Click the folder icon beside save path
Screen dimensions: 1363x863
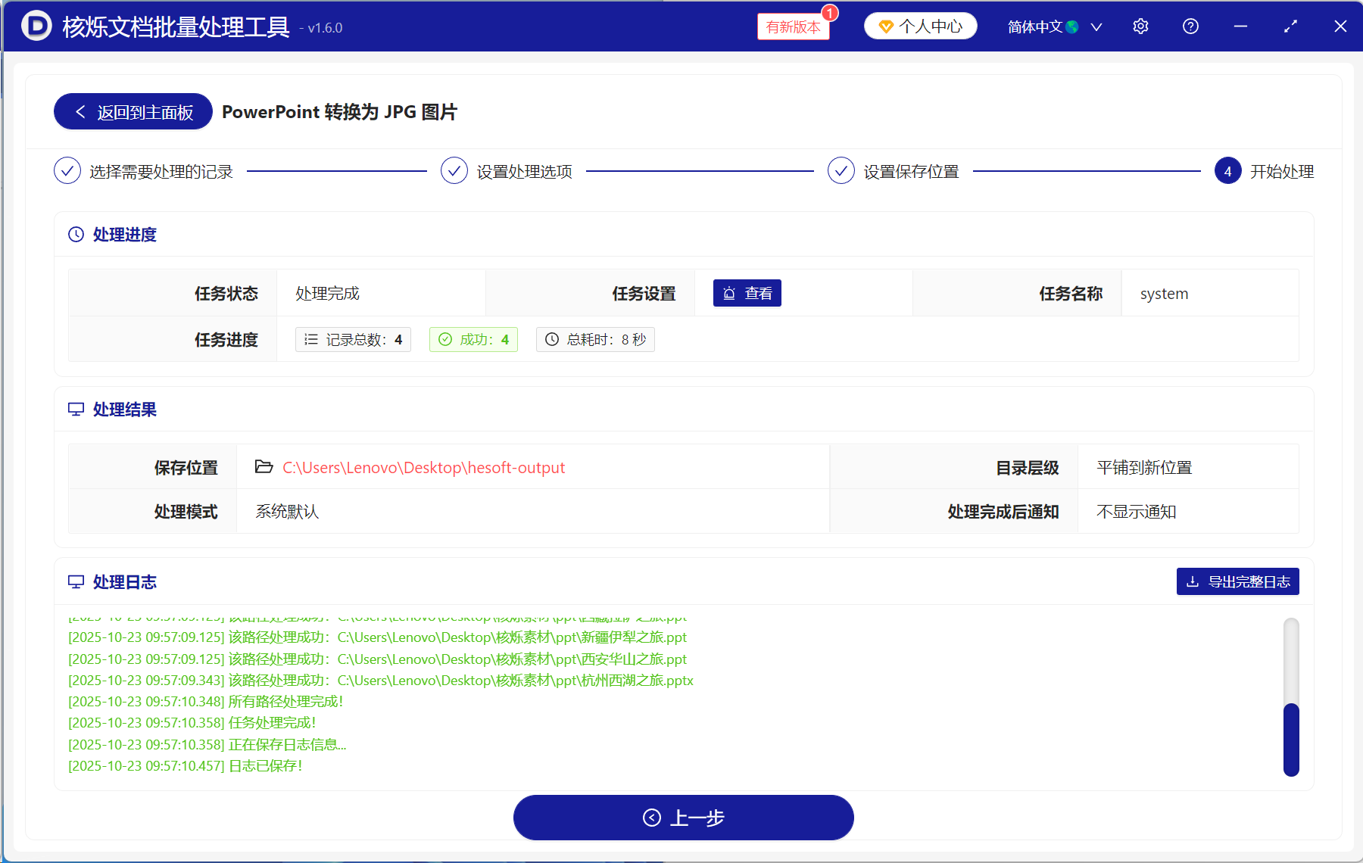pyautogui.click(x=264, y=467)
